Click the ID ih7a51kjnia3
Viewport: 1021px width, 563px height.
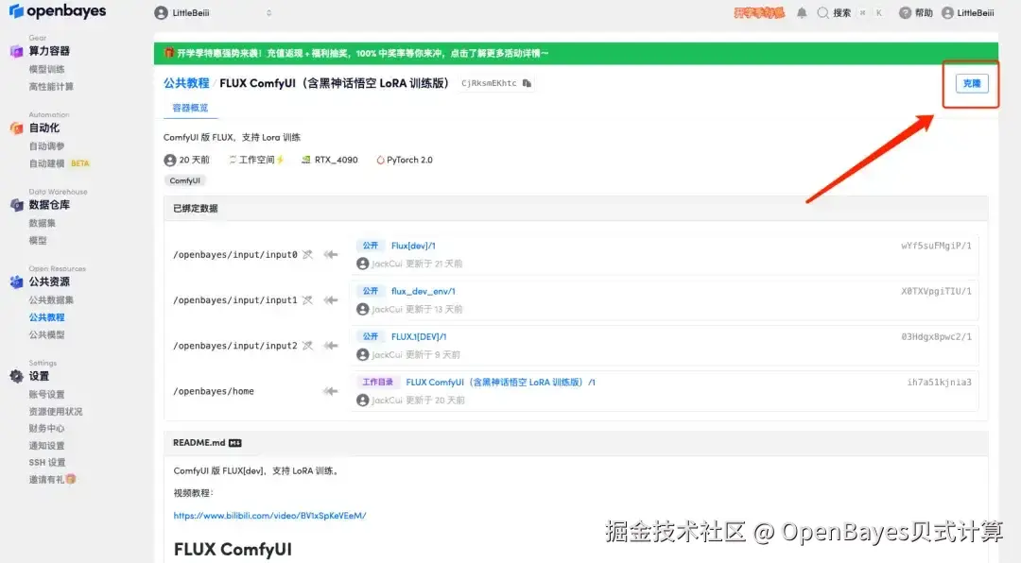(939, 383)
